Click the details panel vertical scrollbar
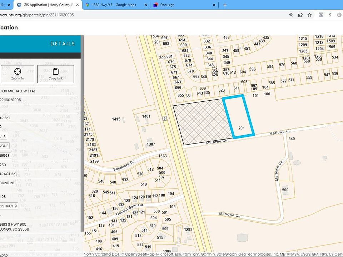Image resolution: width=343 pixels, height=257 pixels. [x=82, y=133]
